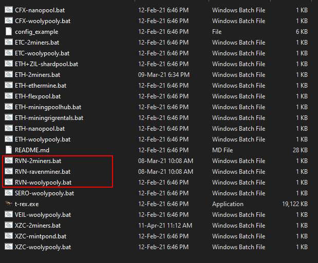Click the RVN-2miners.bat gear icon
318x263 pixels.
pos(9,161)
